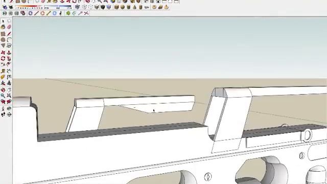The height and width of the screenshot is (184, 327).
Task: Pick the Freehand scribble tool
Action: [9, 45]
